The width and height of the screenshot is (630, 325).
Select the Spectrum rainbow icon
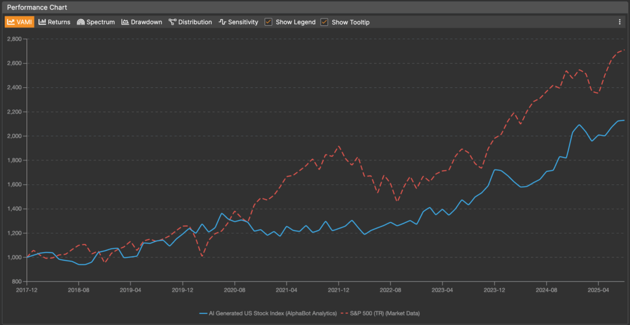pyautogui.click(x=81, y=22)
